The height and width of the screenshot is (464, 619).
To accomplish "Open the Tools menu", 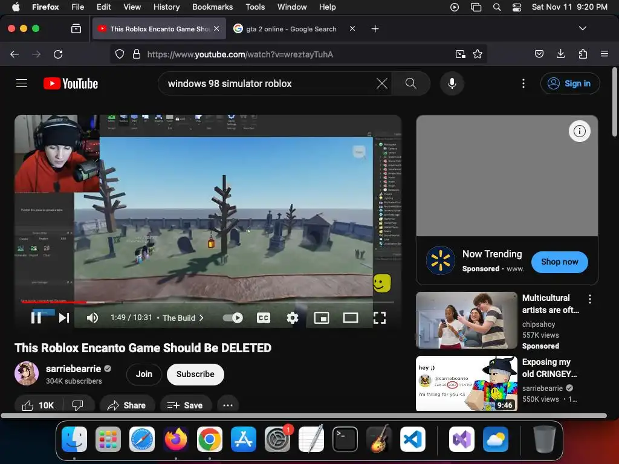I will coord(255,7).
